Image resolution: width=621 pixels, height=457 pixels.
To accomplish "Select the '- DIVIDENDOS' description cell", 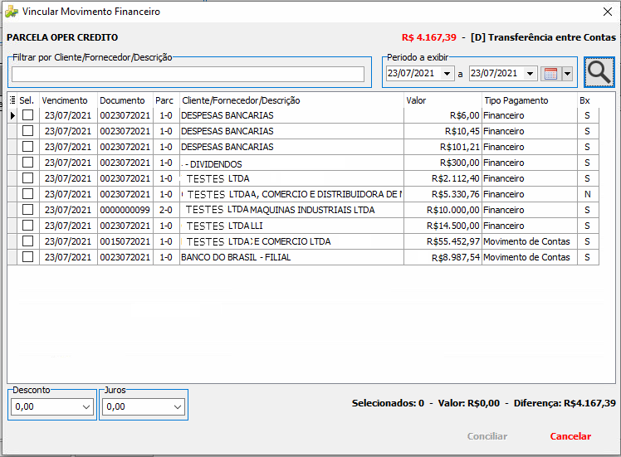I will (x=291, y=163).
